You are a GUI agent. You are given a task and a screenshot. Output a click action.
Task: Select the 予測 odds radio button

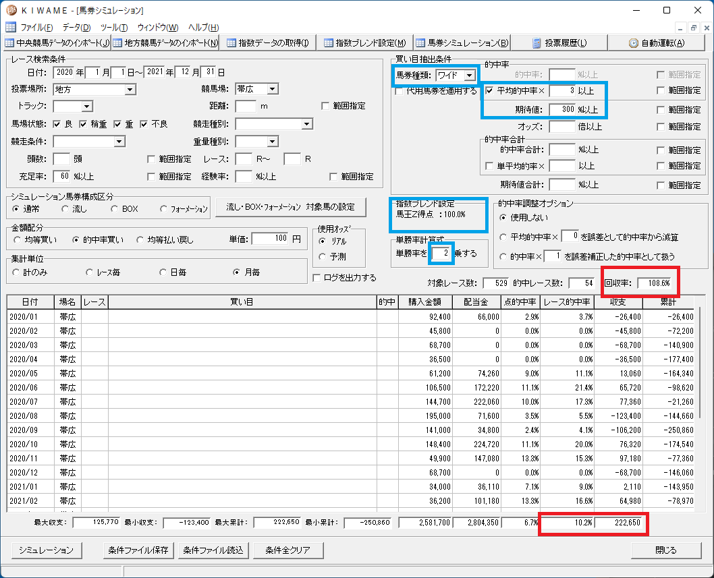click(323, 257)
